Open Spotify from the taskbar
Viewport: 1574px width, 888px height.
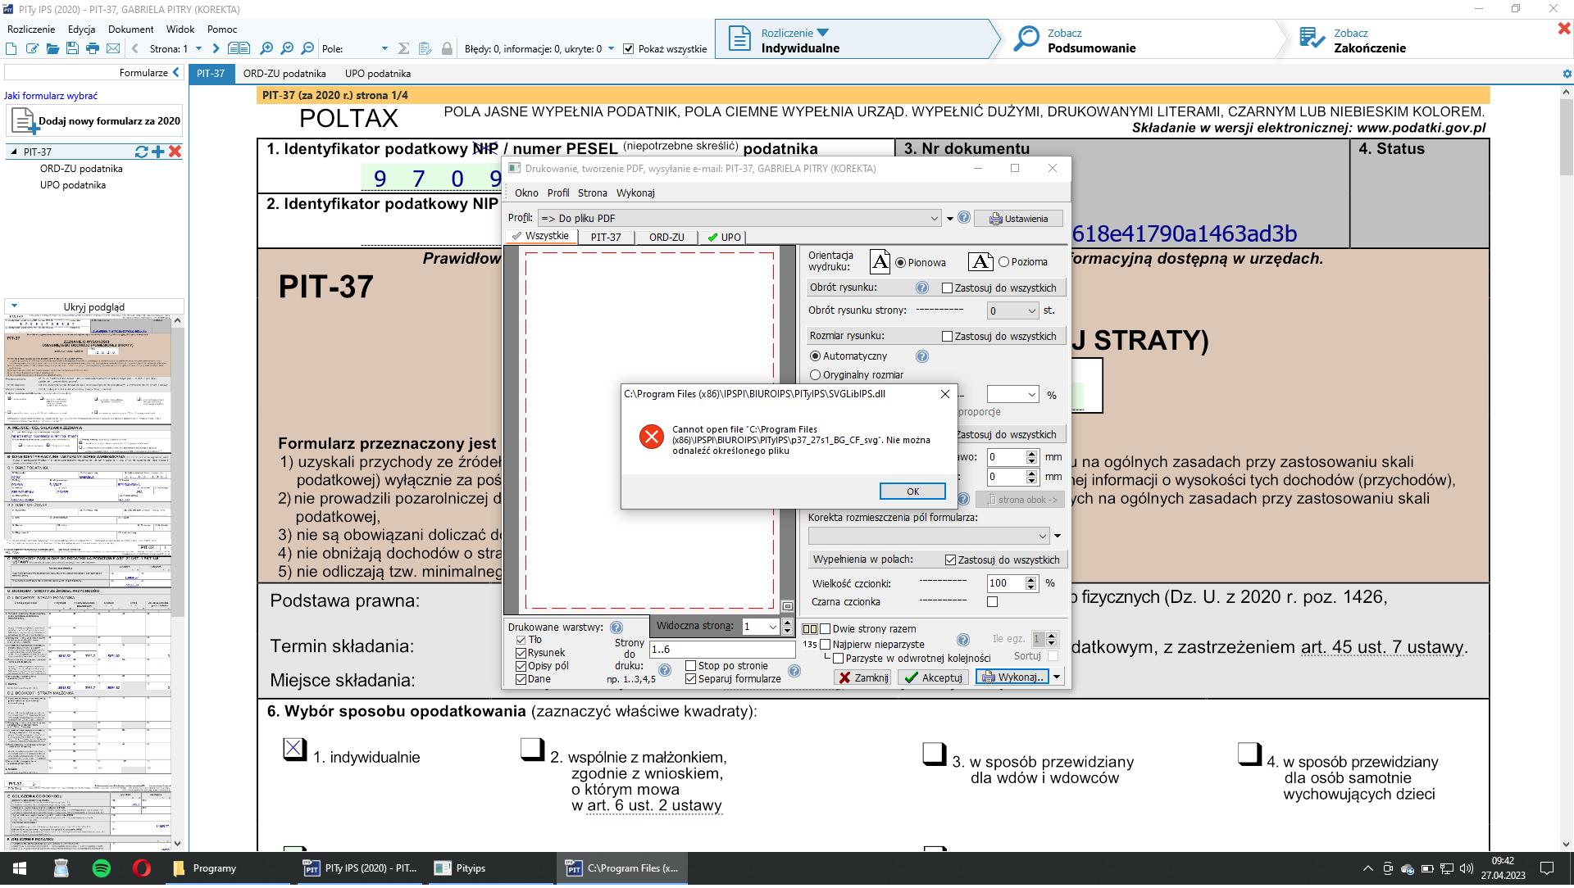102,868
